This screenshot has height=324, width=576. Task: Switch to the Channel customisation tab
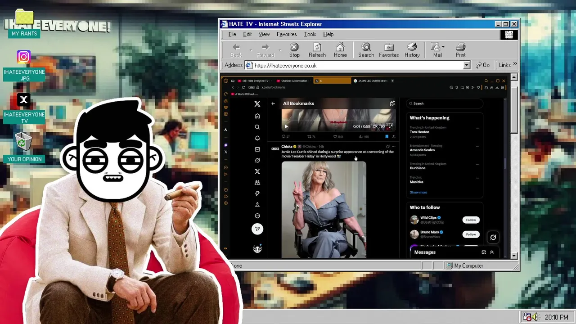point(292,81)
